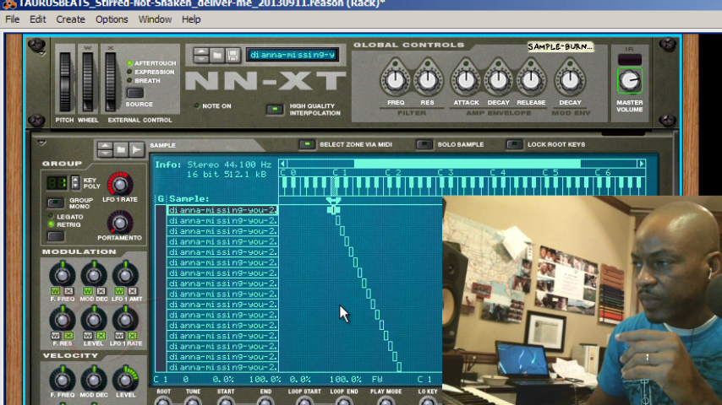
Task: Click the PORTAMENTO knob
Action: (x=120, y=223)
